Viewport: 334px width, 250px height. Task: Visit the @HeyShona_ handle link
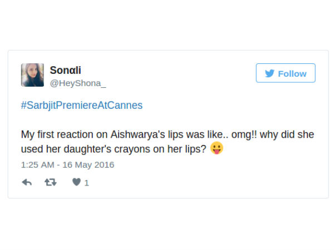tap(77, 83)
